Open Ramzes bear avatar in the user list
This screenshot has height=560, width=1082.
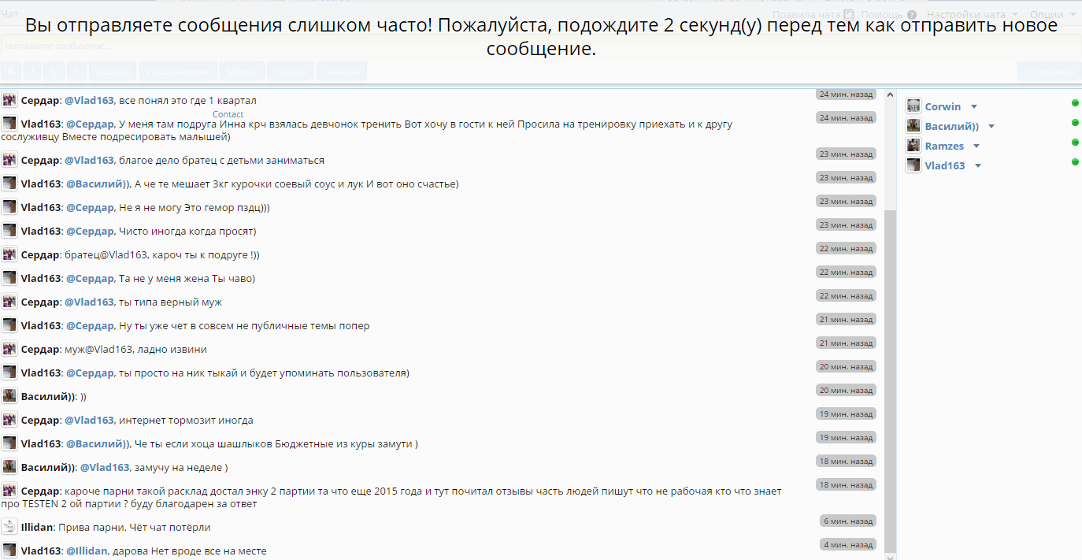coord(913,146)
